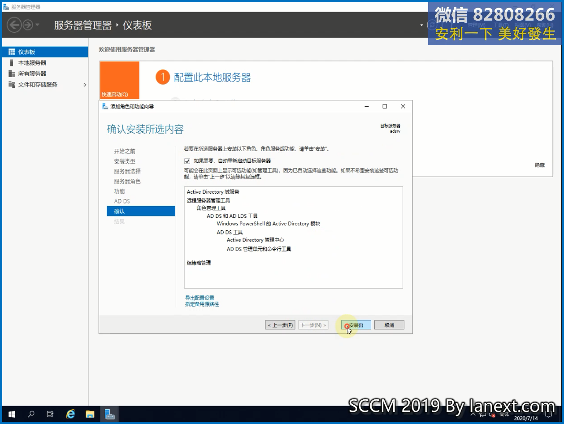Click 'Active Directory 管理中心' entry

tap(255, 240)
